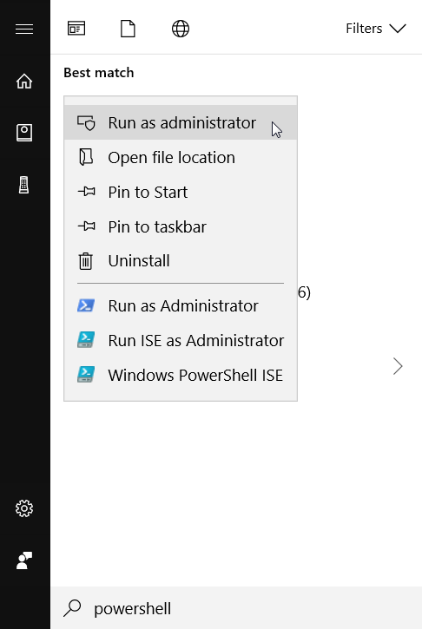This screenshot has height=629, width=422.
Task: Go to Home in the sidebar
Action: tap(24, 81)
